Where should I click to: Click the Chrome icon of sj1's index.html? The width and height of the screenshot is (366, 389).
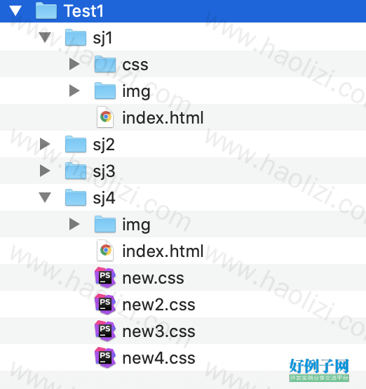(x=105, y=117)
